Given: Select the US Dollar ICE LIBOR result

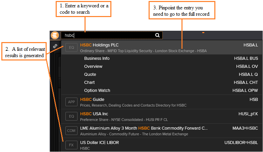Looking at the screenshot, I should pyautogui.click(x=162, y=145).
